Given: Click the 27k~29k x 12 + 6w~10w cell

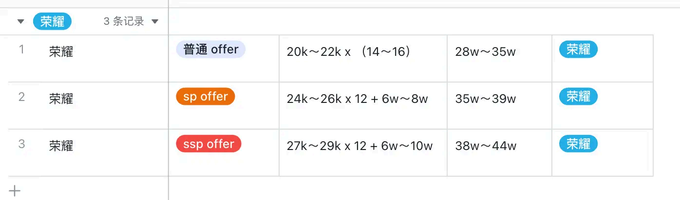Looking at the screenshot, I should click(x=359, y=146).
